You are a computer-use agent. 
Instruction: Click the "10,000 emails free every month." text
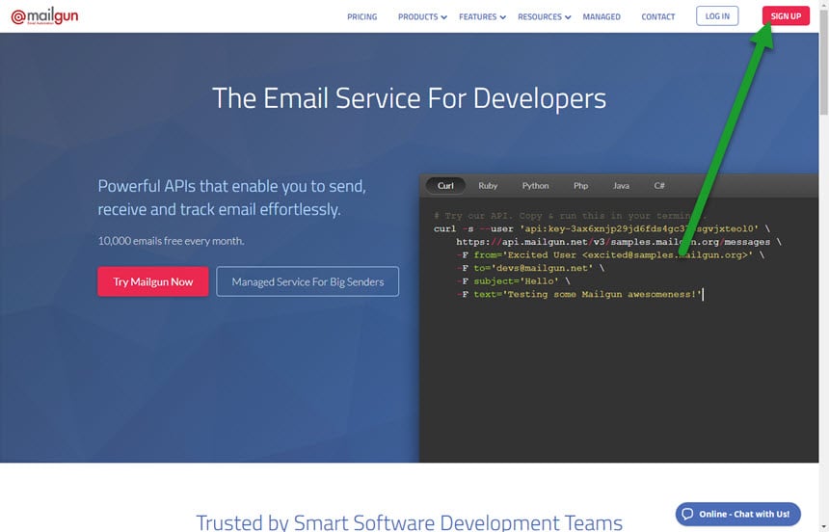coord(172,241)
